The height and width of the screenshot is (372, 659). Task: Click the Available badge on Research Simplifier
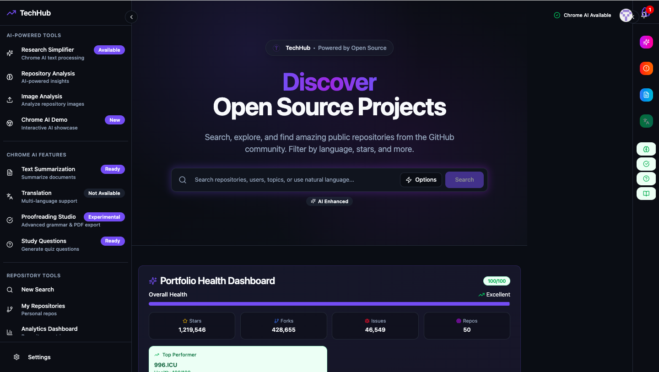[x=109, y=50]
